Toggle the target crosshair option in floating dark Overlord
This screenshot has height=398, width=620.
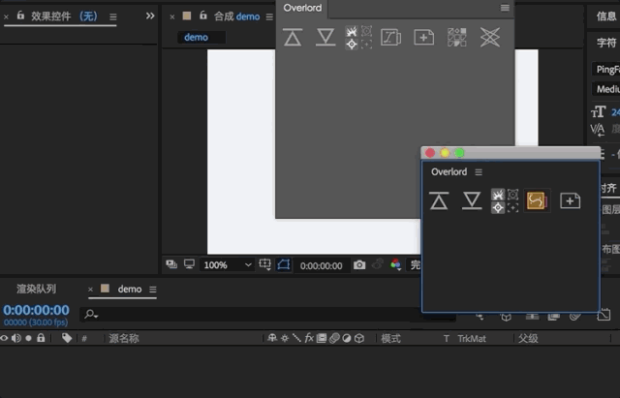point(498,207)
